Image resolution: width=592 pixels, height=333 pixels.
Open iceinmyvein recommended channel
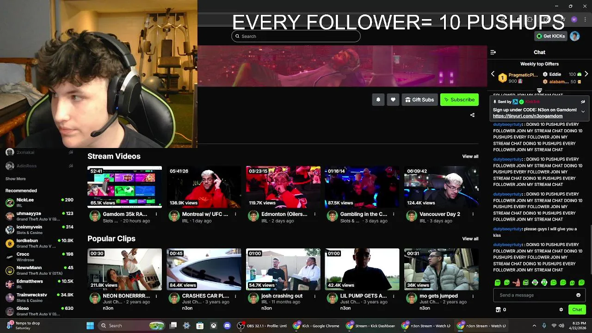pos(39,230)
